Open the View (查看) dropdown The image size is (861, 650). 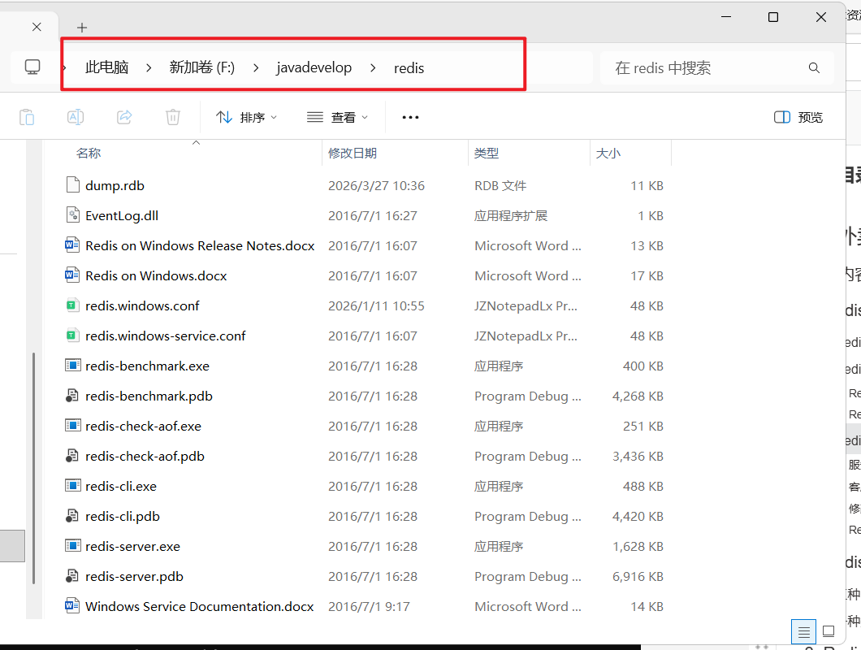[337, 117]
